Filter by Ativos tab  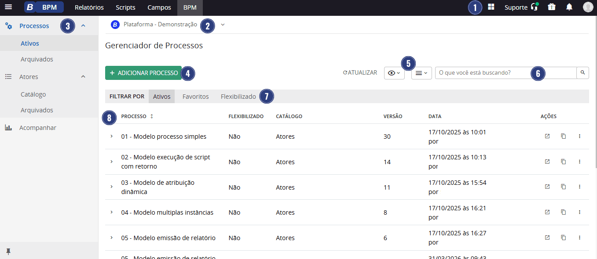pos(161,97)
